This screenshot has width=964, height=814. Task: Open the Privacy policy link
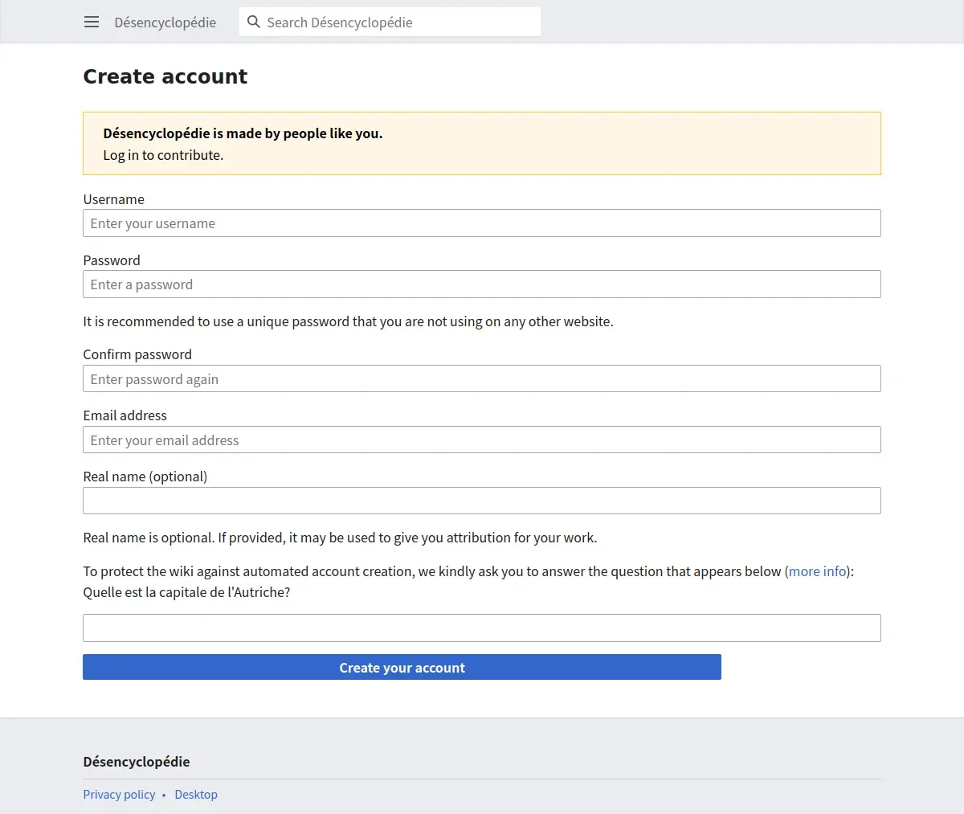(x=119, y=795)
